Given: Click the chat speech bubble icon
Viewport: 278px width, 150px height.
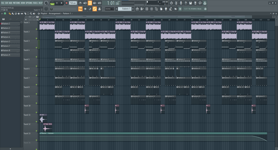Looking at the screenshot, I should coord(200,3).
